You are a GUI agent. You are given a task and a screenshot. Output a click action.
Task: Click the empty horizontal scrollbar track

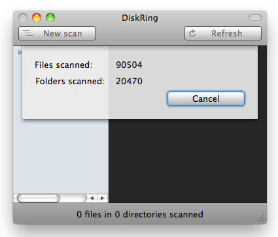pos(73,198)
